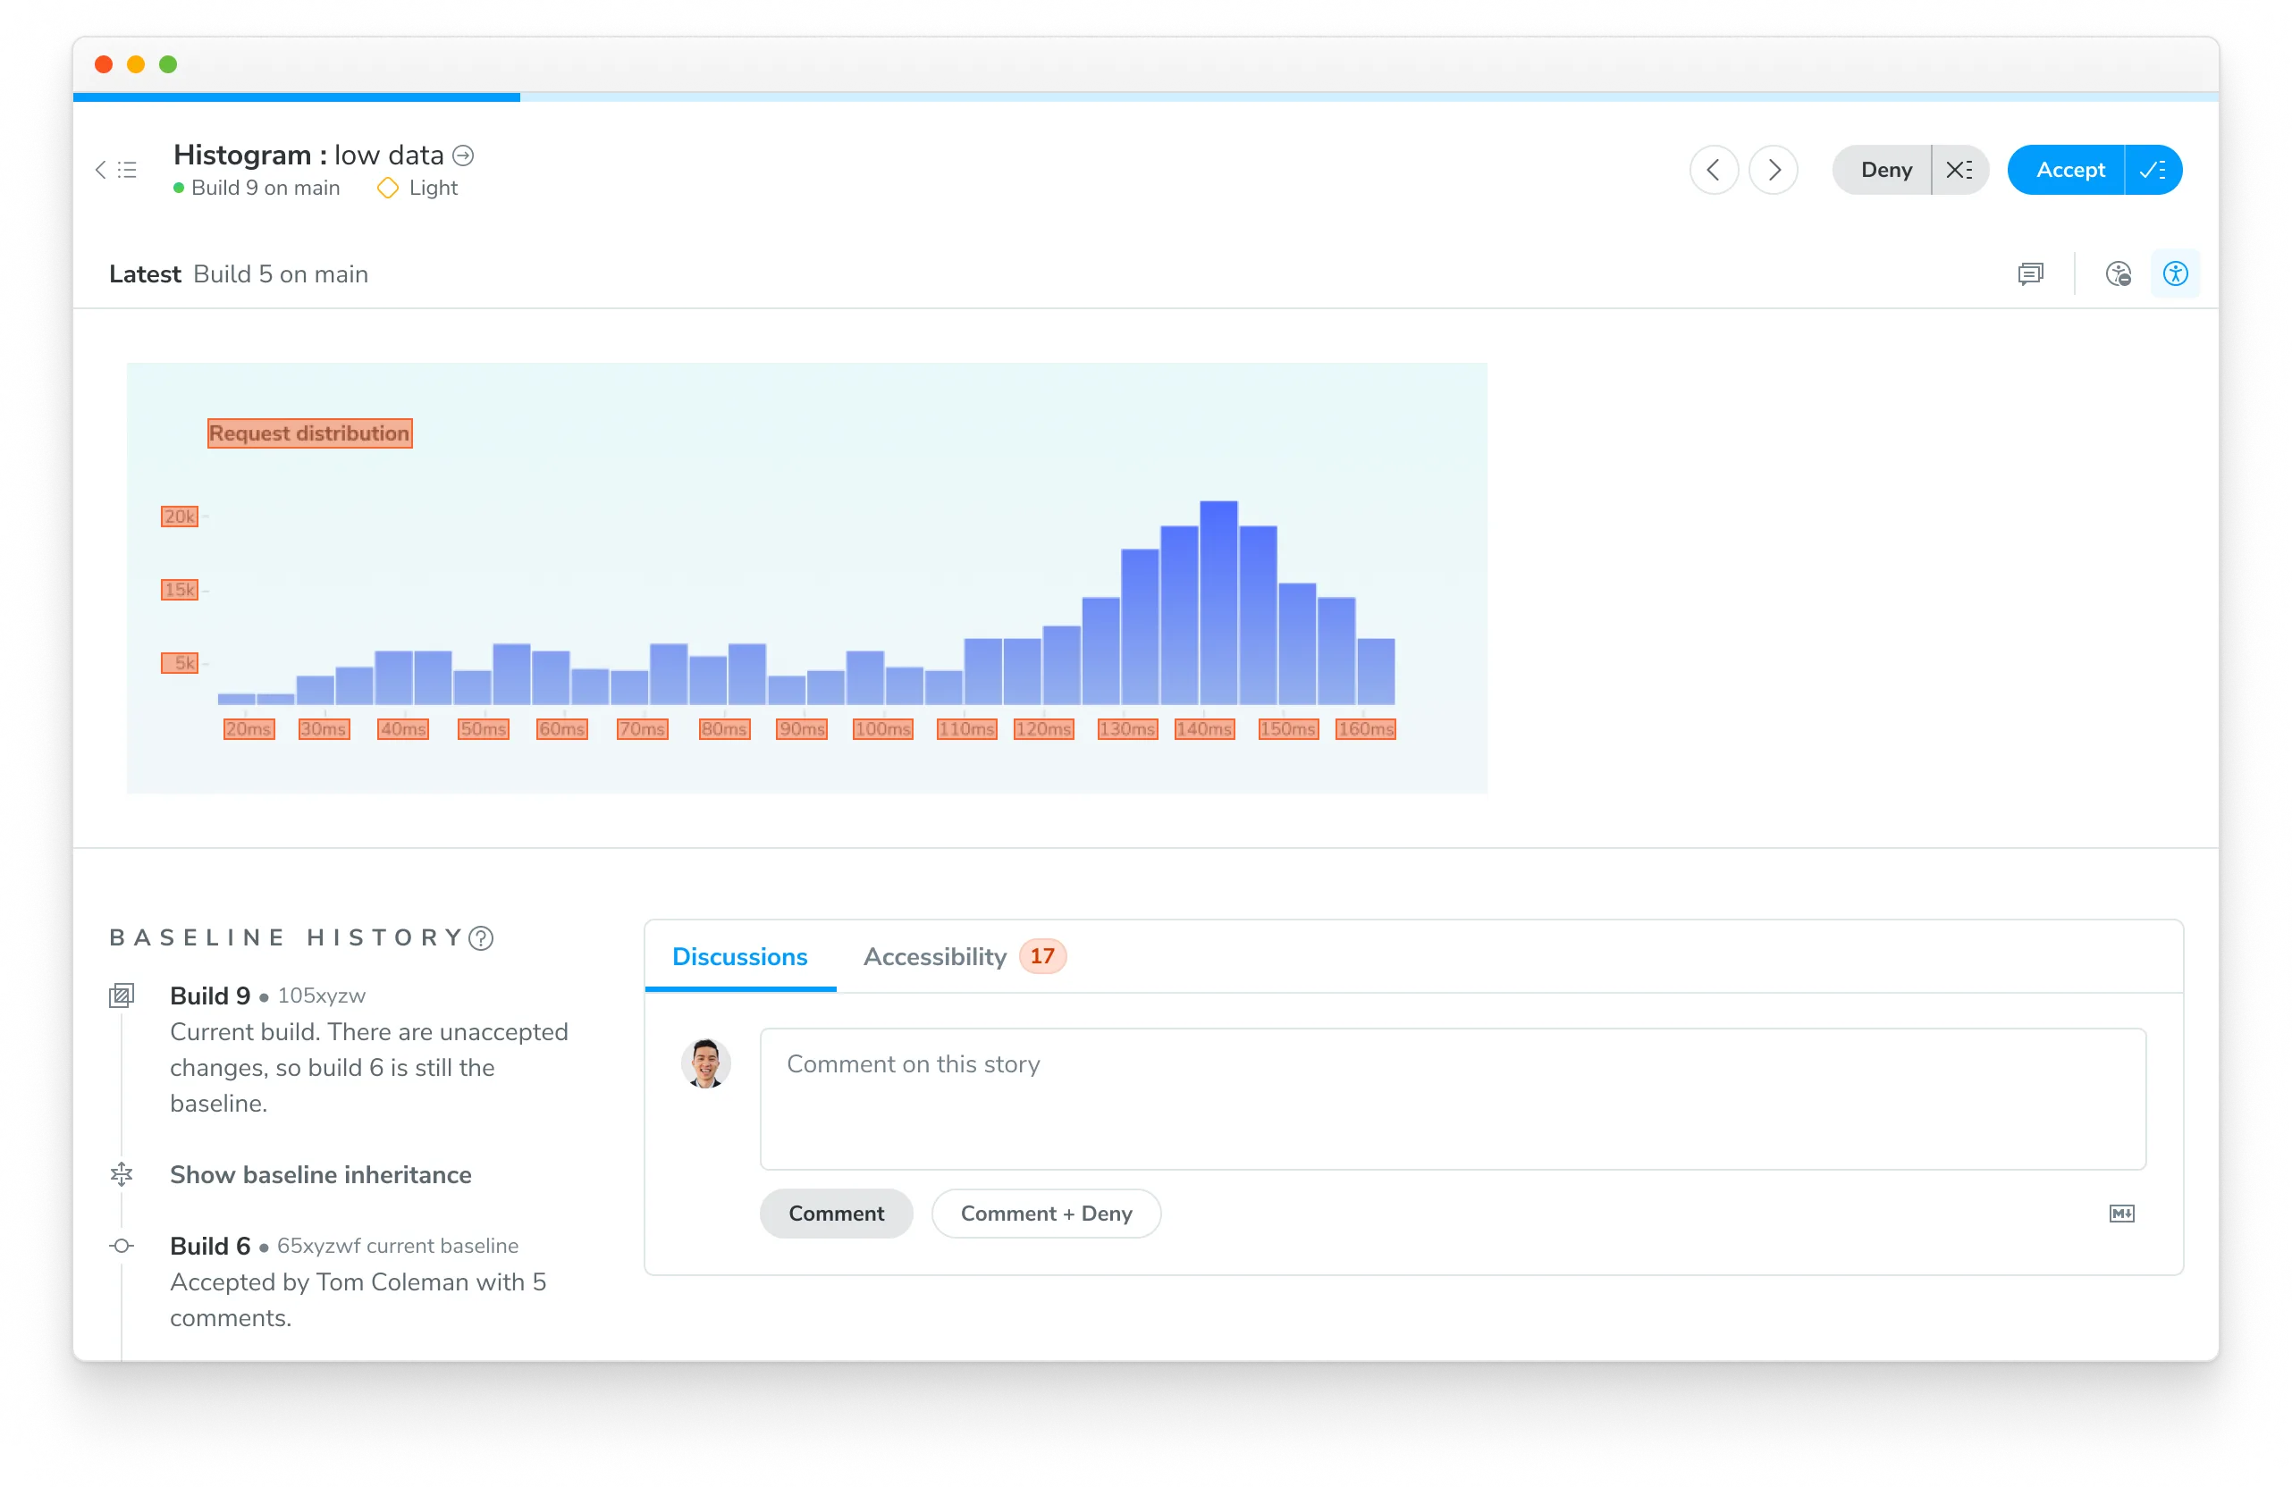Screen dimensions: 2292x1487
Task: Collapse the view with the back chevron
Action: pos(100,170)
